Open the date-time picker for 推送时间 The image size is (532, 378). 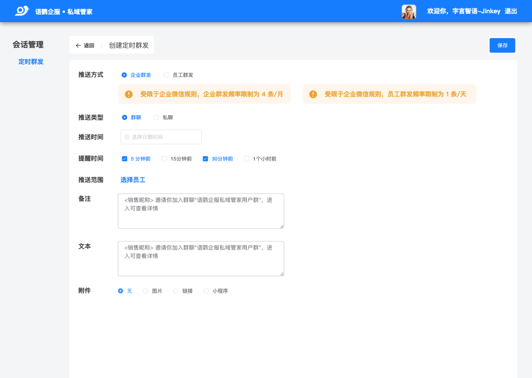coord(161,137)
